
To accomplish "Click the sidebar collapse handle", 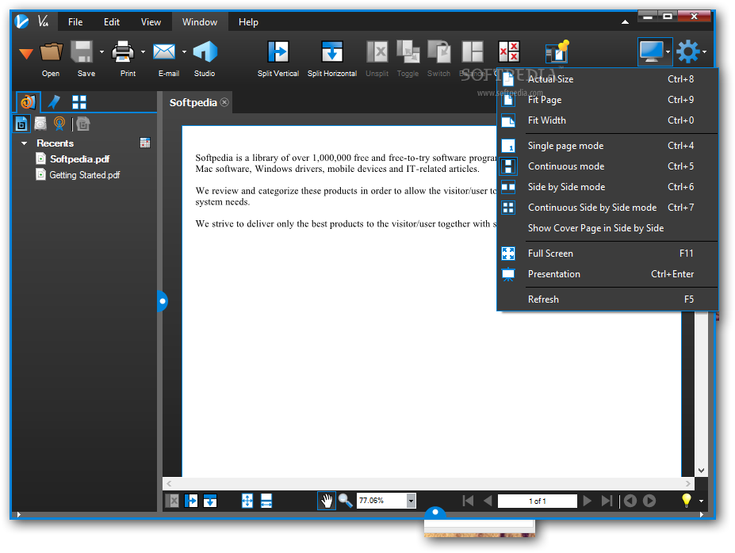I will (163, 301).
